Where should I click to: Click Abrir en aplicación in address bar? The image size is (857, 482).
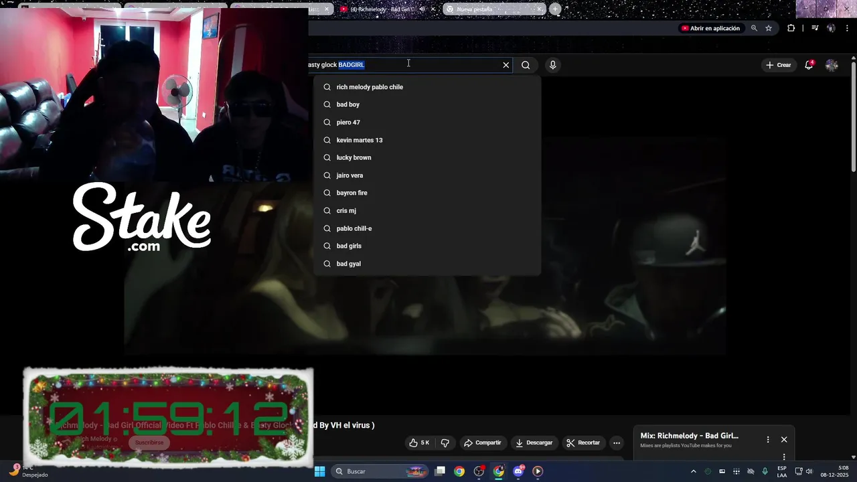pos(710,28)
